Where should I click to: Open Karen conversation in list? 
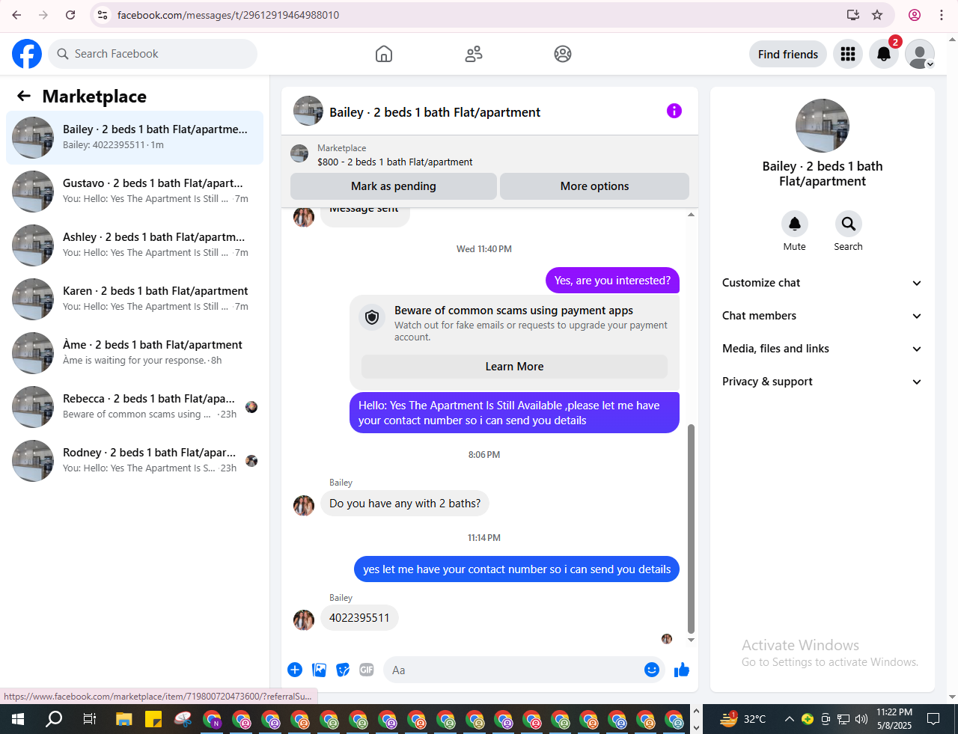135,299
